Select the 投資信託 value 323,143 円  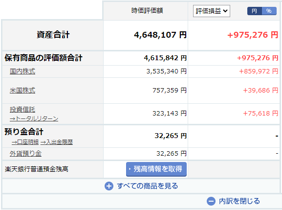click(170, 114)
